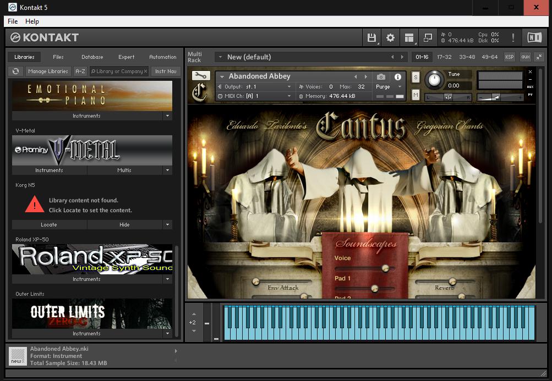Expand Emotional Piano library options arrow
The height and width of the screenshot is (381, 552).
tap(167, 116)
